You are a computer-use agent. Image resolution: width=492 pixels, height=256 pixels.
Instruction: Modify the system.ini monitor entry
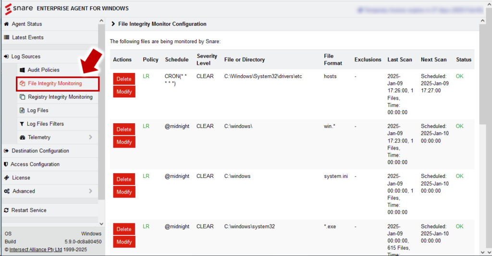(124, 192)
